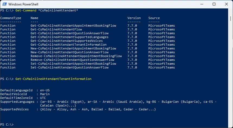
Task: Click the Get-CsMainlineAttendantSupportedLanguages function name
Action: click(69, 37)
